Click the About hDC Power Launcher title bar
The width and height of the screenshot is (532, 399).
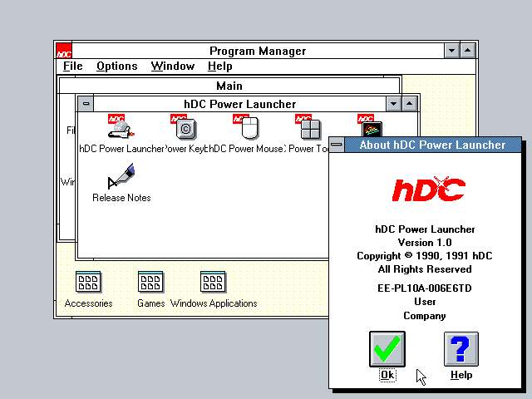coord(432,145)
